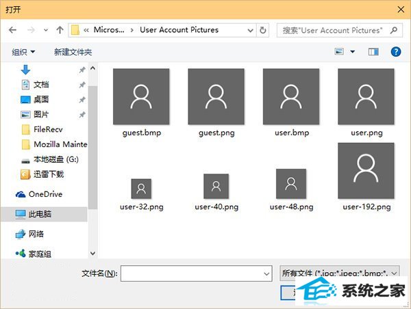The height and width of the screenshot is (309, 411).
Task: Click the forward navigation arrow
Action: tap(31, 30)
